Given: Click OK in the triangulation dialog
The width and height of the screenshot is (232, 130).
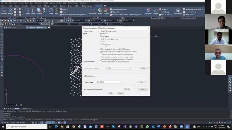Looking at the screenshot, I should [111, 93].
